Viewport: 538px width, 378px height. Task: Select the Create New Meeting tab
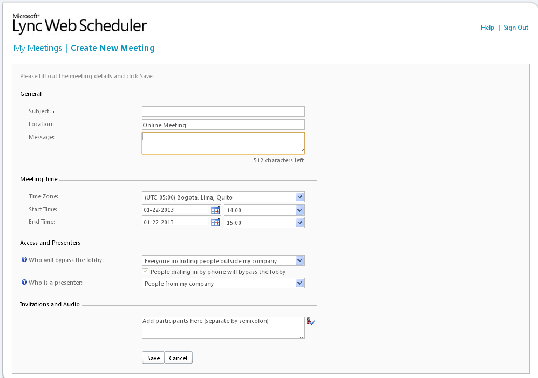click(113, 48)
